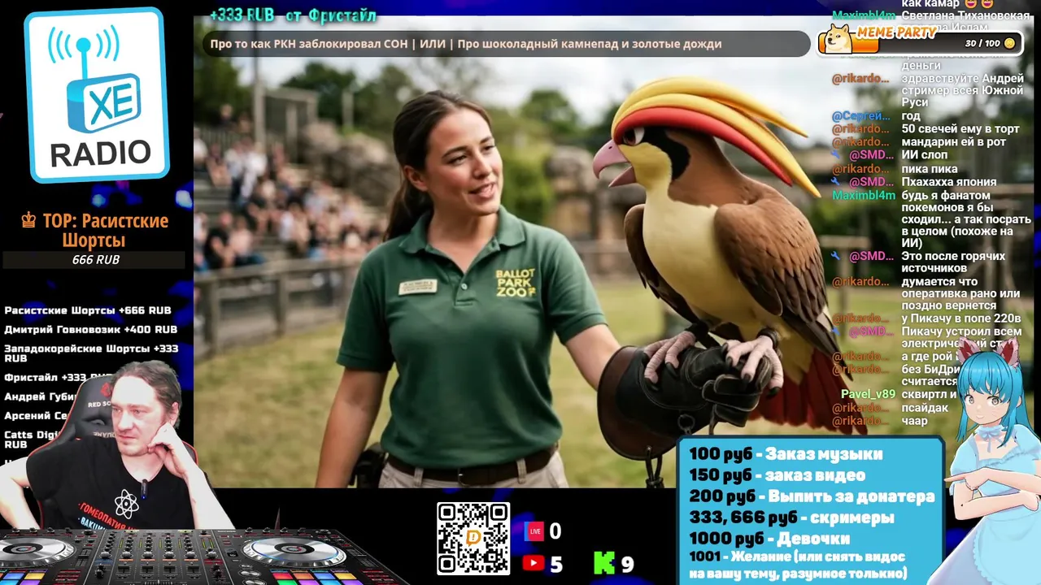Click the donation QR code
The image size is (1041, 585).
tap(473, 539)
